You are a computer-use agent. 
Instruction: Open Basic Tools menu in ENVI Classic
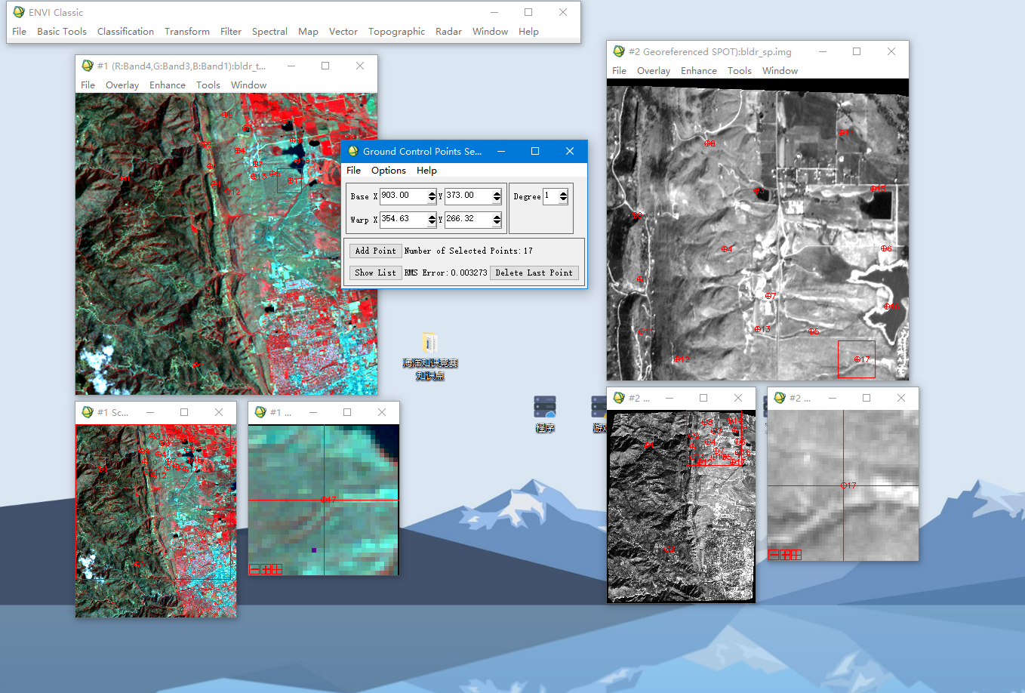[62, 32]
